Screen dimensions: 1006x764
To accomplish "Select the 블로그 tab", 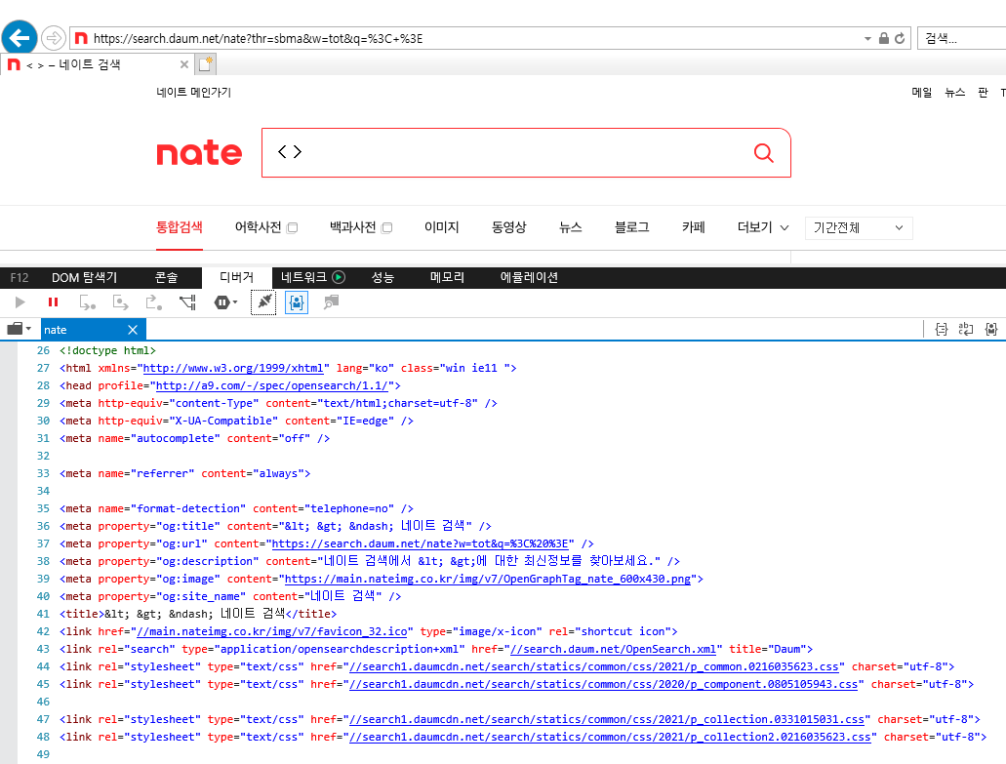I will pyautogui.click(x=632, y=227).
